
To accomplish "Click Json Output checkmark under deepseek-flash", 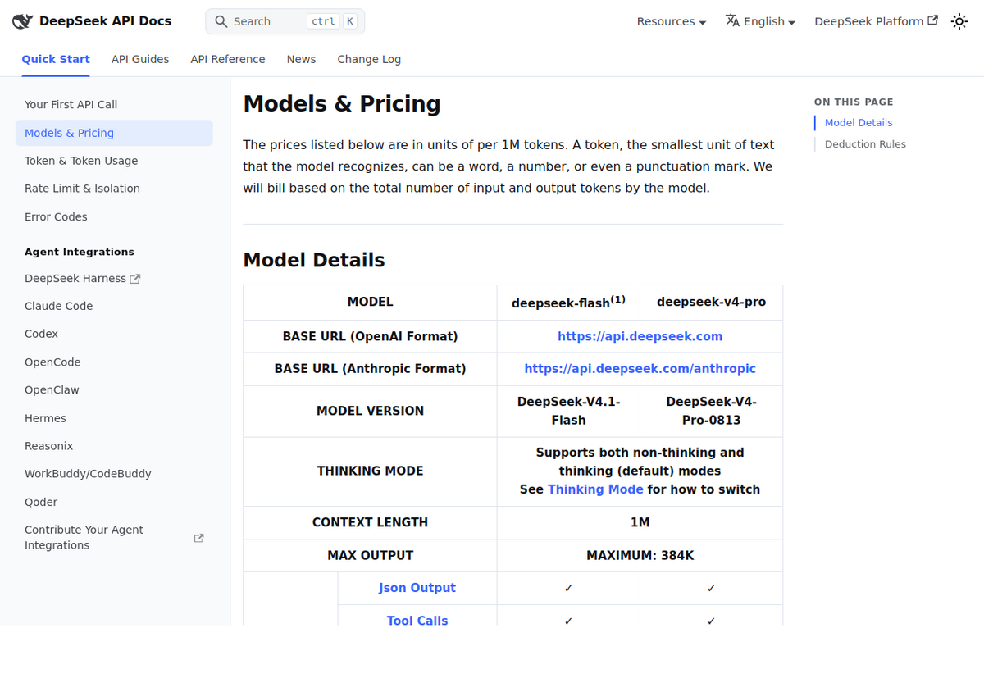I will tap(568, 589).
